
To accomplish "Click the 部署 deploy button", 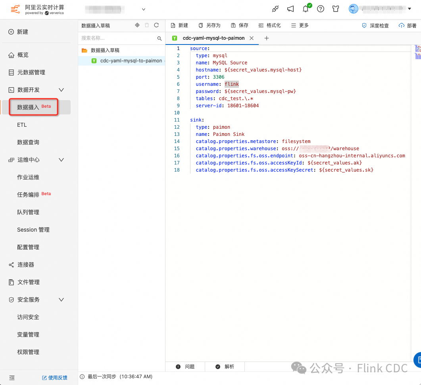I will [408, 25].
